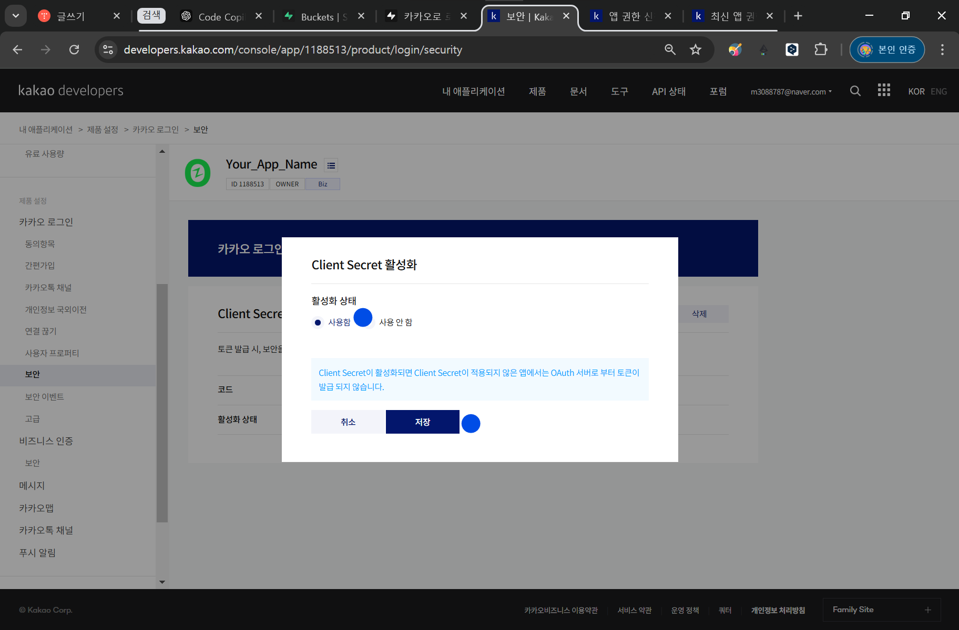Open the 문서 menu
This screenshot has height=630, width=959.
[578, 91]
